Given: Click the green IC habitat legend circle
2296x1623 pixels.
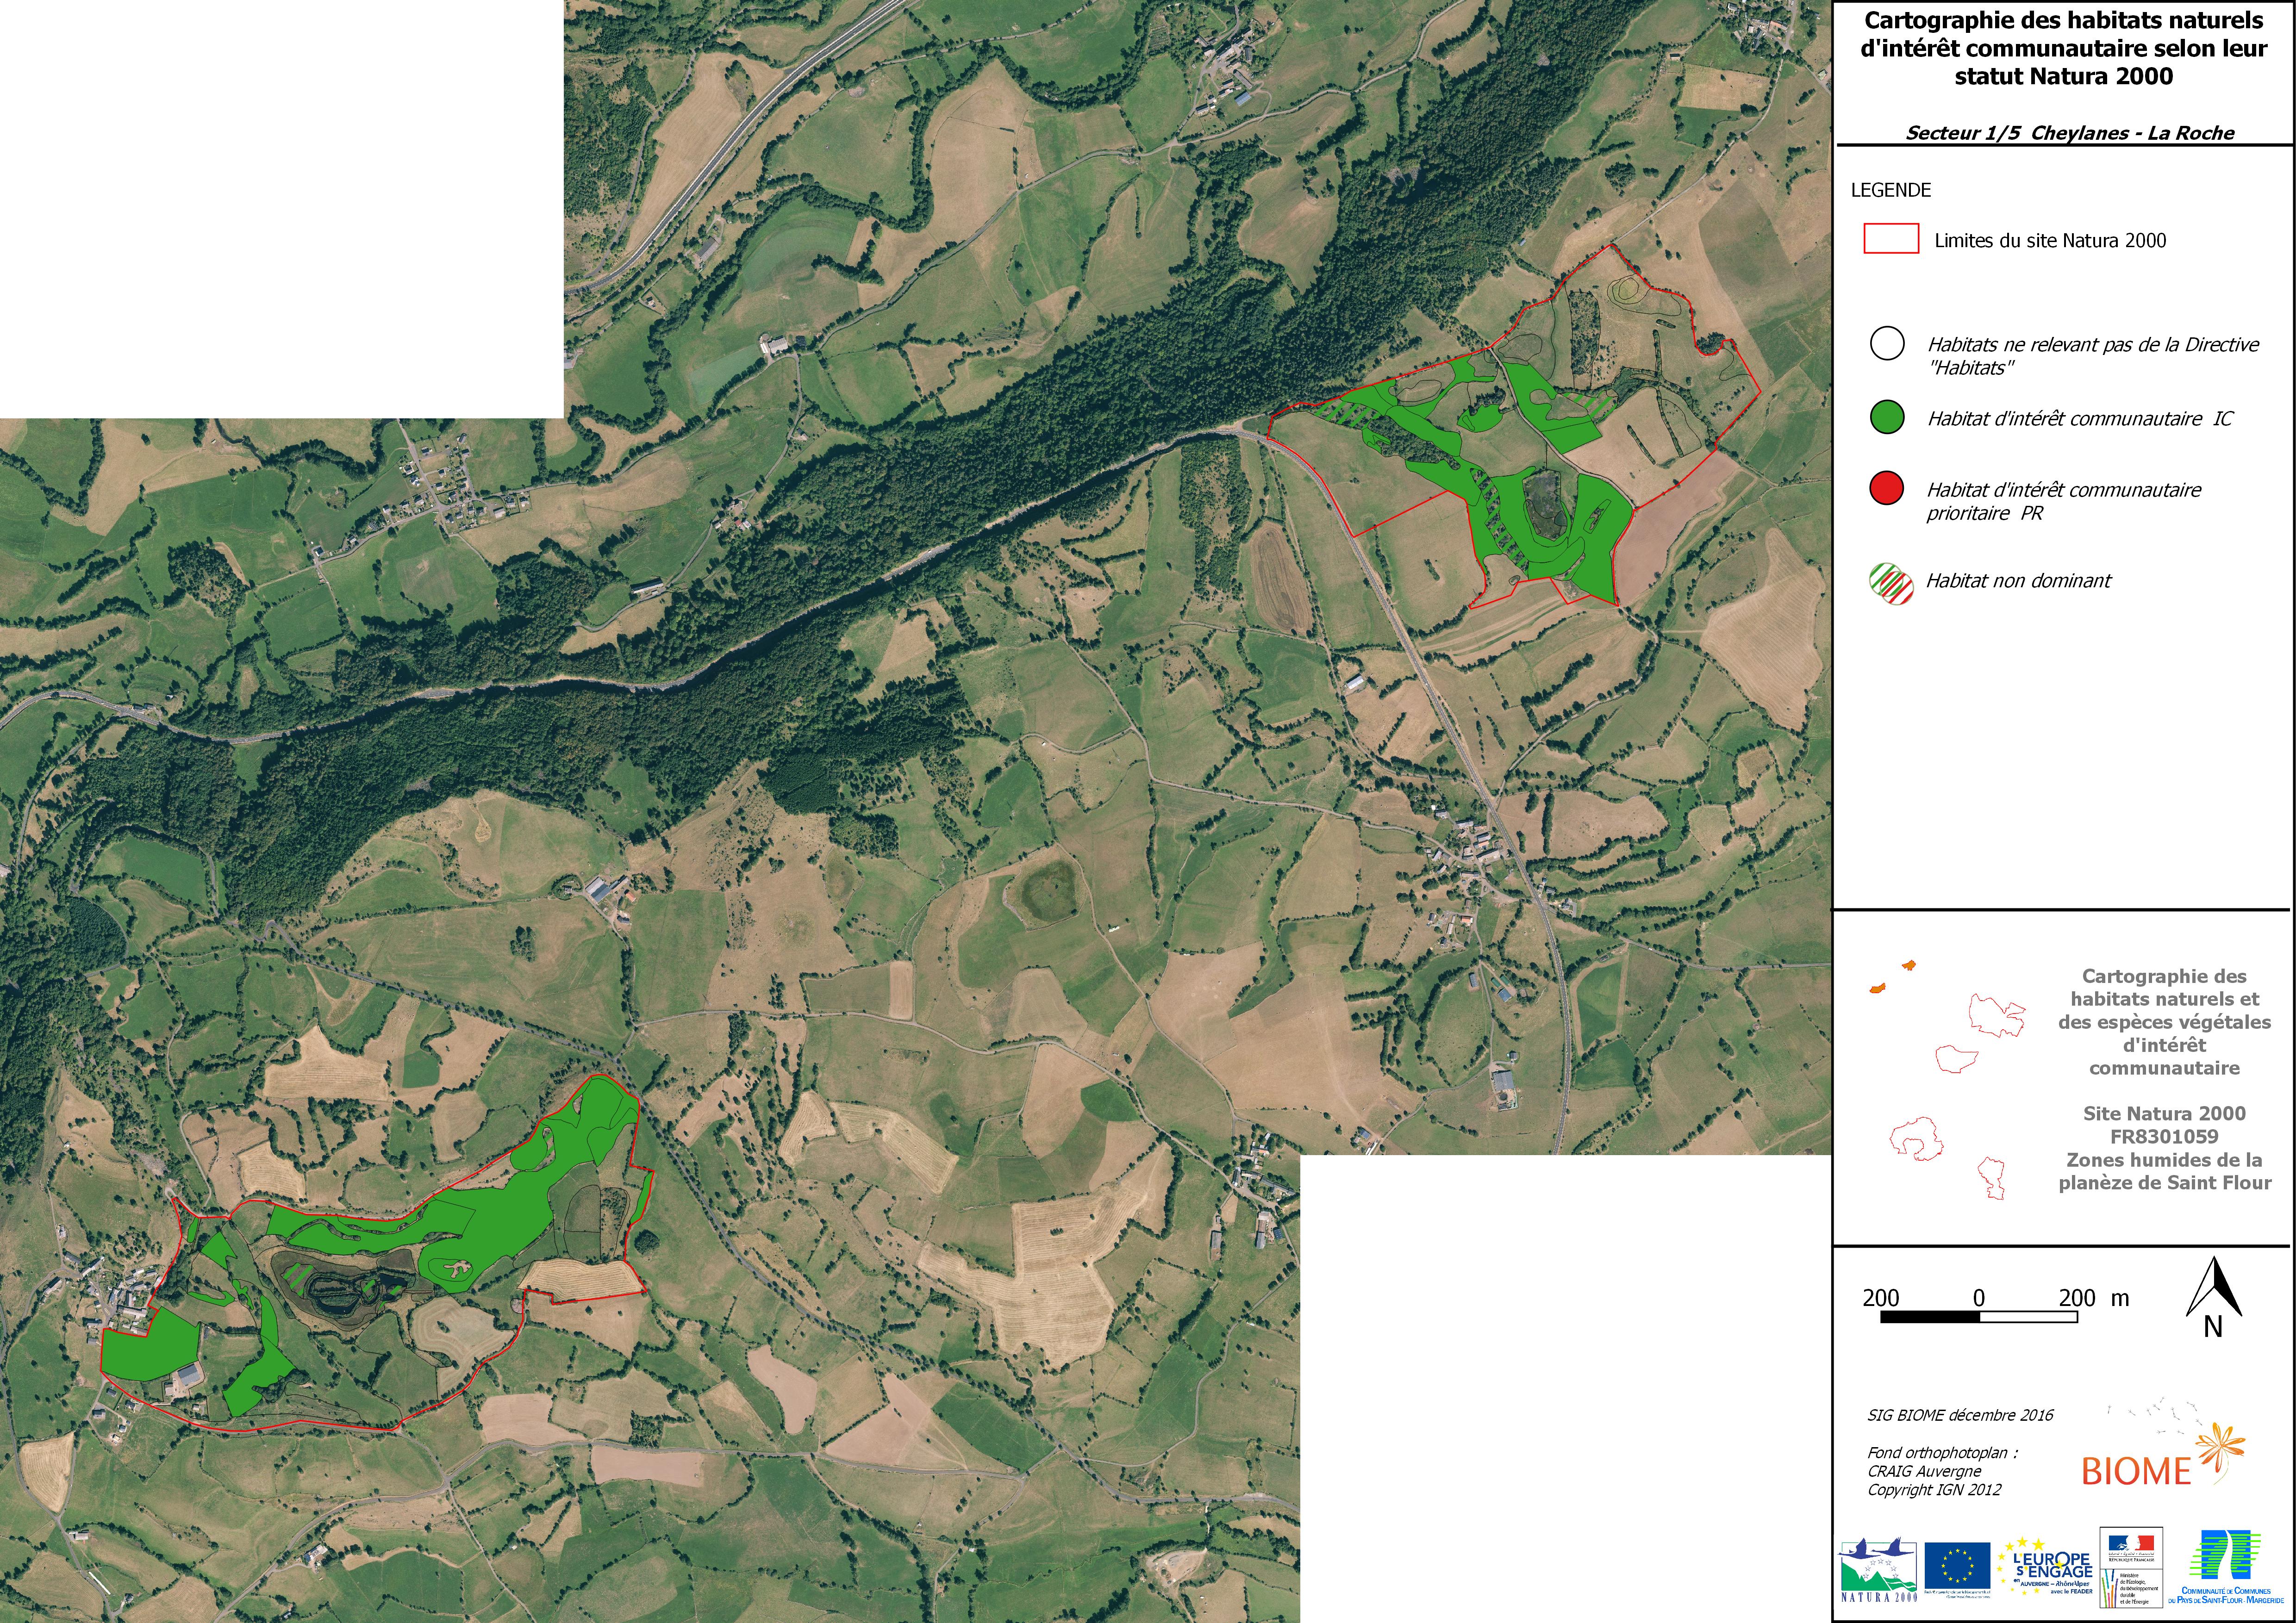Looking at the screenshot, I should [1887, 418].
